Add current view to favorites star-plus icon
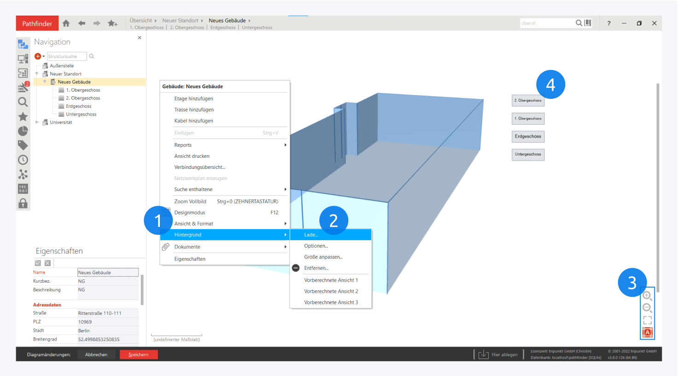The image size is (678, 376). pyautogui.click(x=112, y=23)
